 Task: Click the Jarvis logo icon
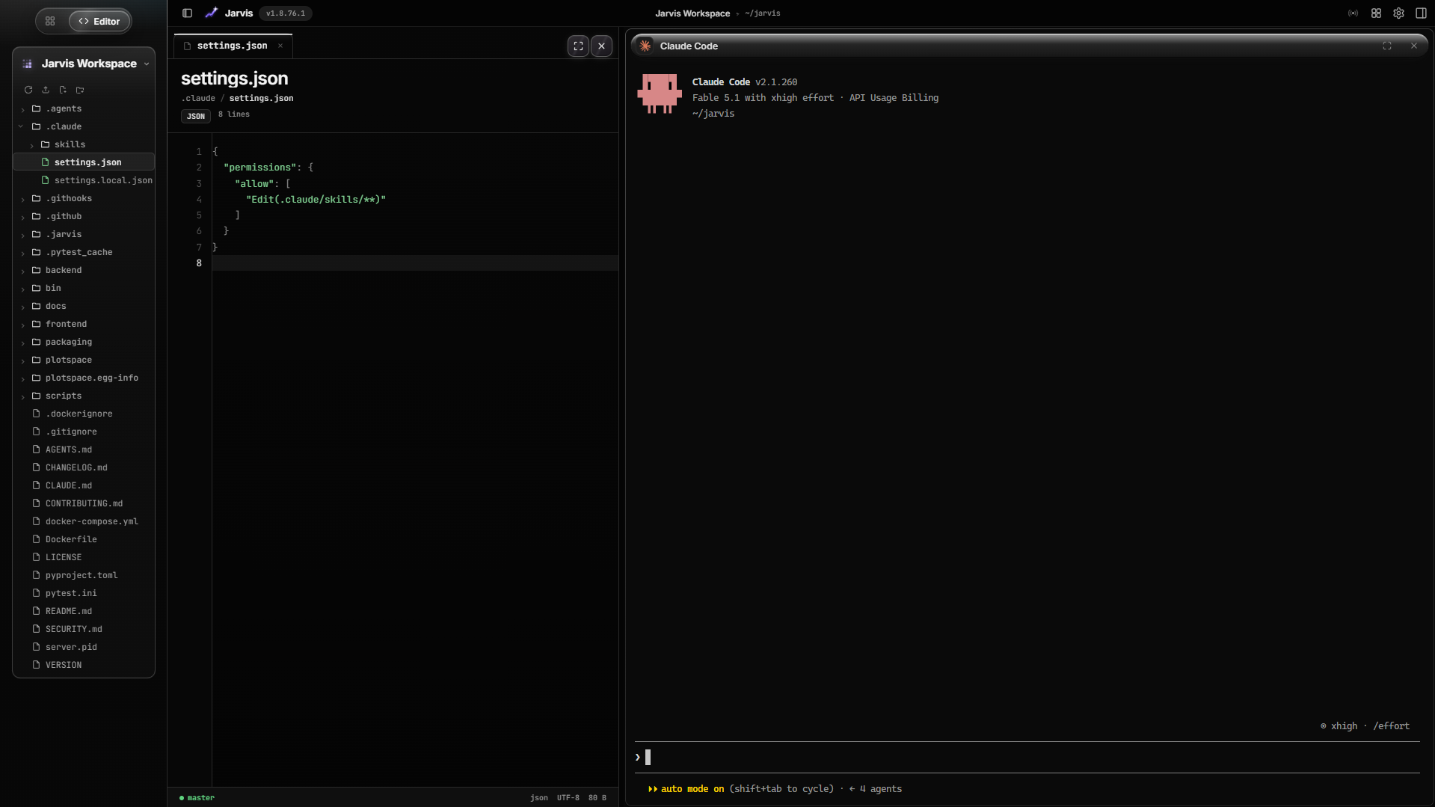(x=212, y=13)
